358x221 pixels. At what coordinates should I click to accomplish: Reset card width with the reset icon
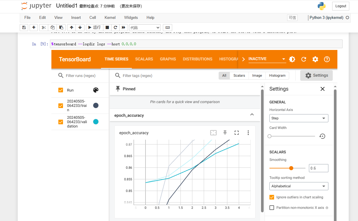322,136
